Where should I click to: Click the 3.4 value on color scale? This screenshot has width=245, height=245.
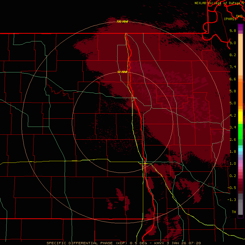click(x=233, y=127)
